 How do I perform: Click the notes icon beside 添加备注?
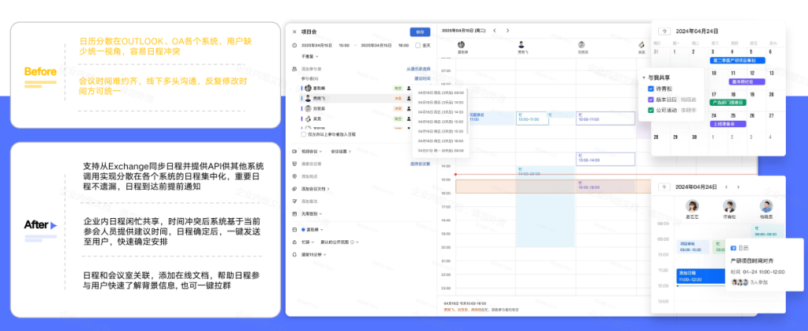(x=294, y=201)
